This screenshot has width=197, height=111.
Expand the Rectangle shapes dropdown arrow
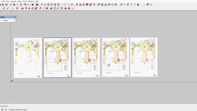coord(19,8)
